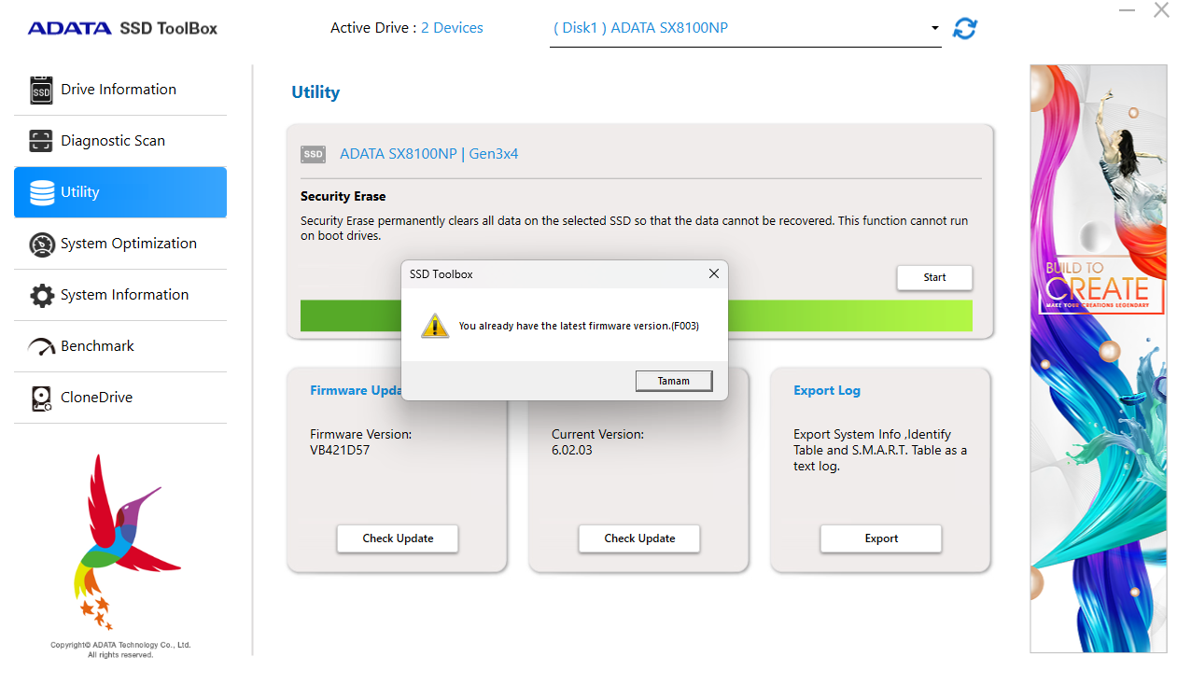
Task: Click the warning icon in the dialog
Action: (x=434, y=326)
